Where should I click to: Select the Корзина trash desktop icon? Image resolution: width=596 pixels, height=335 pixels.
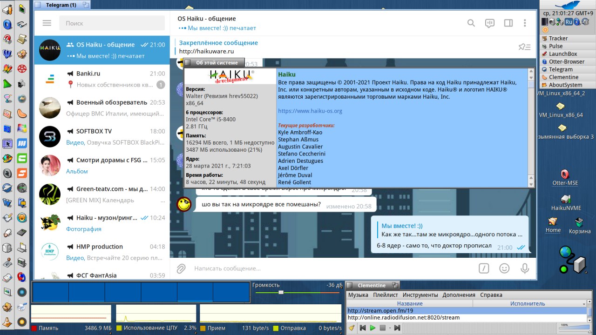click(x=579, y=226)
